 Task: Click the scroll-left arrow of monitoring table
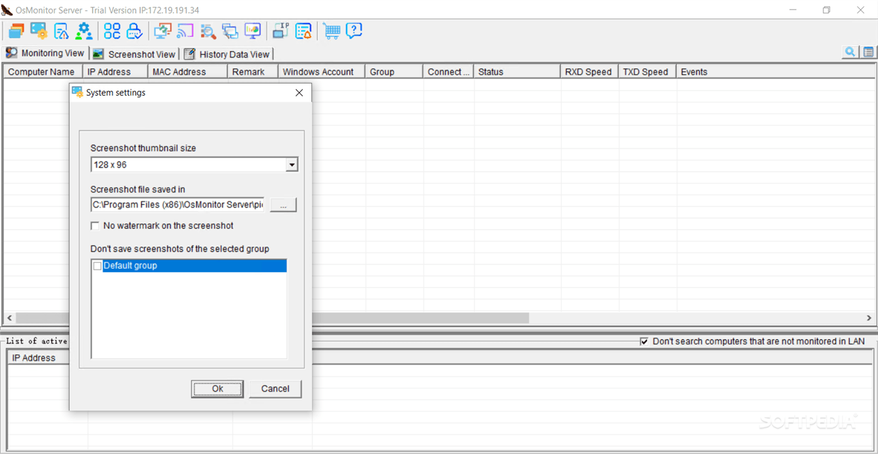coord(10,318)
